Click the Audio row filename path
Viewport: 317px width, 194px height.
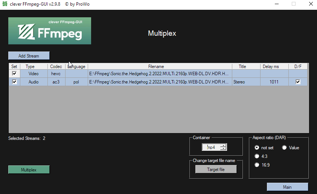tap(160, 82)
